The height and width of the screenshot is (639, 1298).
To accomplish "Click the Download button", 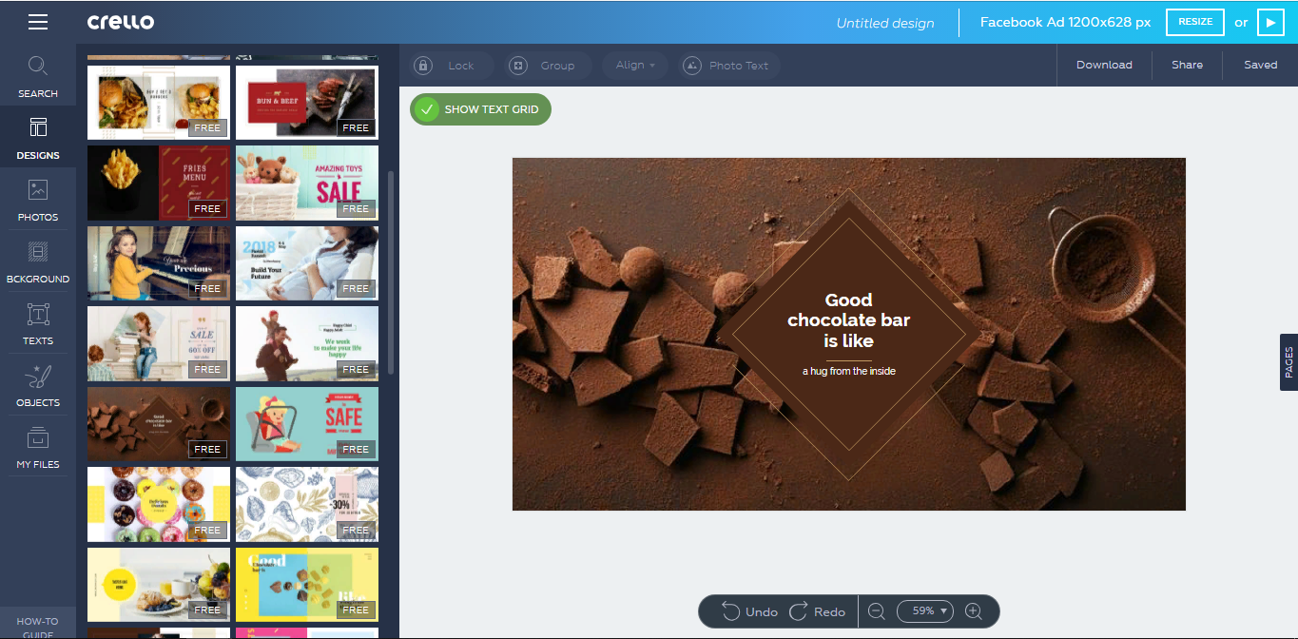I will click(x=1104, y=65).
